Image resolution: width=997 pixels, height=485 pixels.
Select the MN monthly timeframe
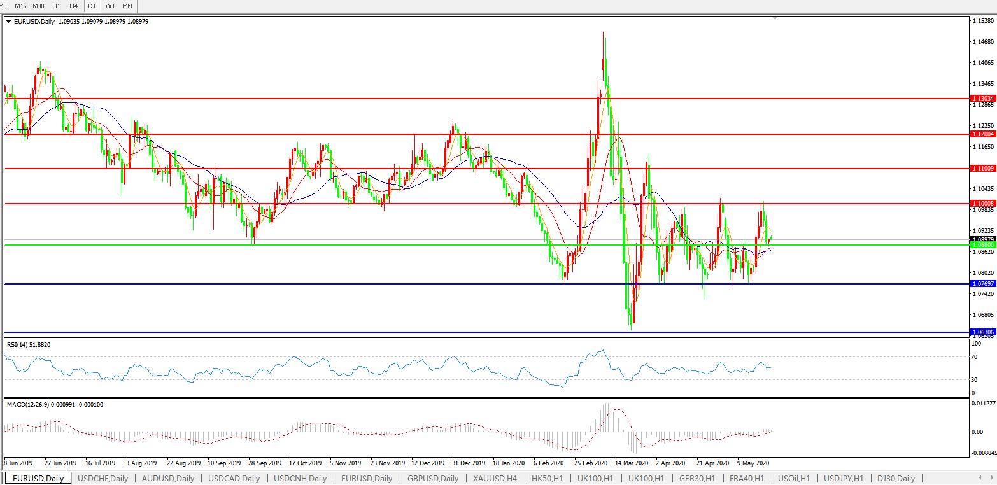click(x=127, y=6)
